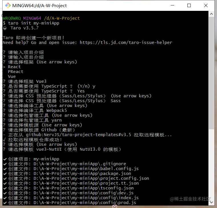The image size is (217, 208).
Task: Click the config\prod.js file path
Action: tap(85, 203)
